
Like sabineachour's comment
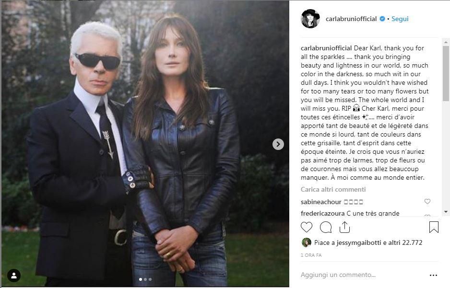pyautogui.click(x=427, y=201)
